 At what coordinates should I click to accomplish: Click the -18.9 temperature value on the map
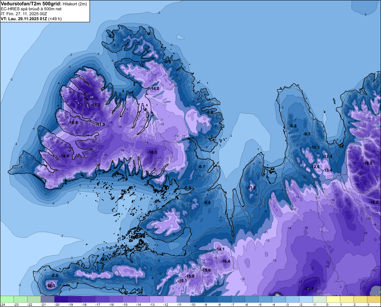click(x=367, y=164)
